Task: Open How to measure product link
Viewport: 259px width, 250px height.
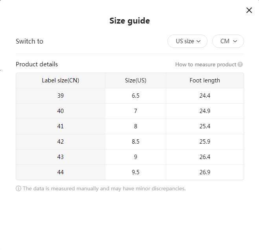Action: (206, 64)
